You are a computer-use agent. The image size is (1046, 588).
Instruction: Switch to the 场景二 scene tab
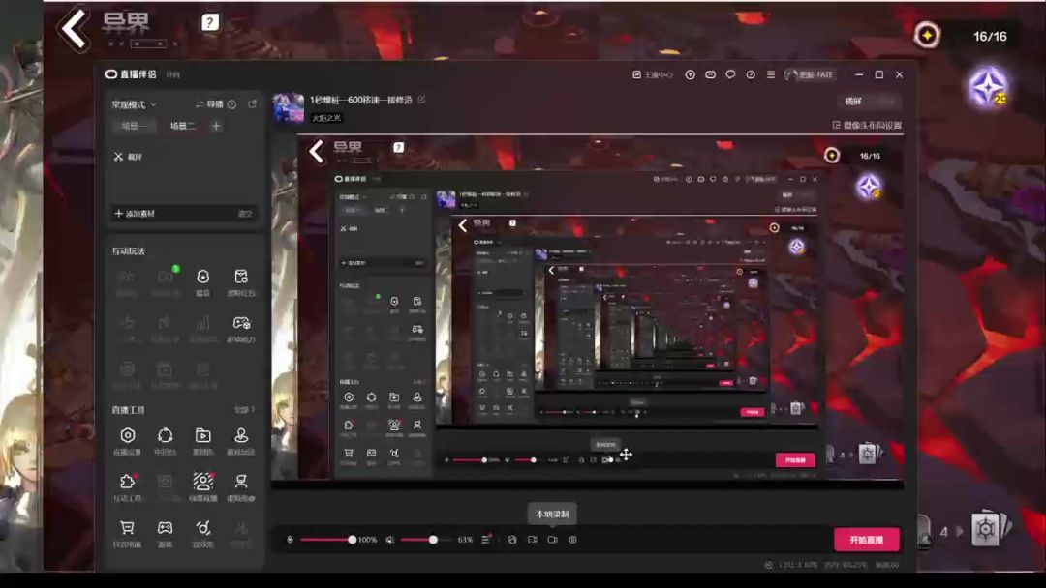pyautogui.click(x=182, y=126)
